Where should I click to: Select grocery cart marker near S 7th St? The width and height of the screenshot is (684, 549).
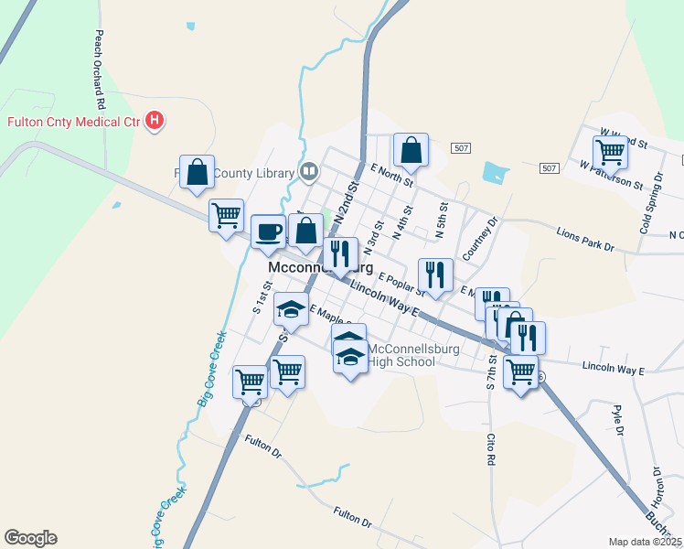(521, 374)
